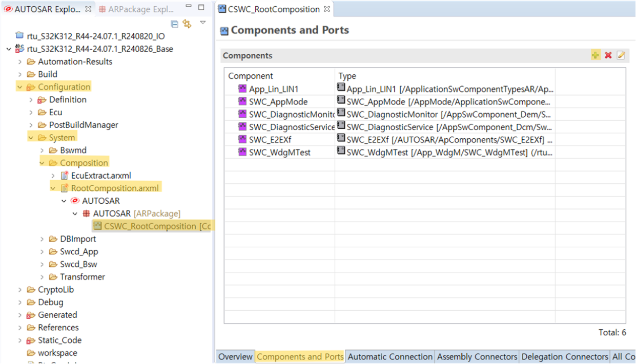Click Link with Editor icon in explorer

coord(187,24)
